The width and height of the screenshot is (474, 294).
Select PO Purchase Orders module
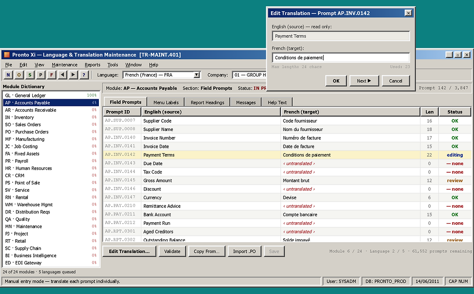click(x=51, y=132)
